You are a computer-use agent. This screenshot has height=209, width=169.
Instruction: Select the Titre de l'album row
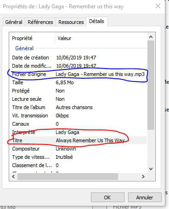click(x=78, y=107)
